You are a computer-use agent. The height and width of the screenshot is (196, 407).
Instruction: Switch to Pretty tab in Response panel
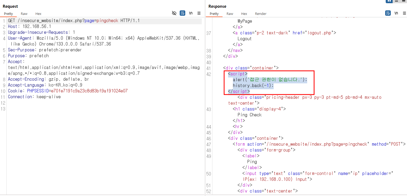coord(214,14)
